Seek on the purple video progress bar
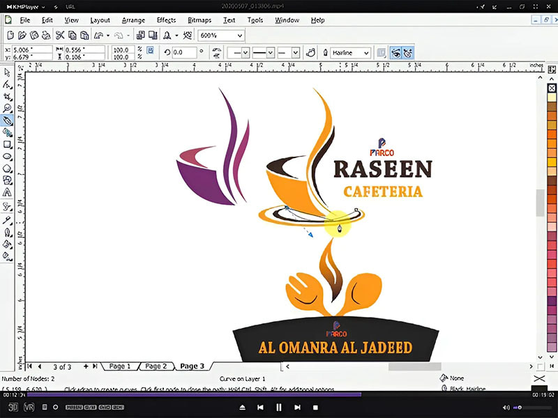The height and width of the screenshot is (418, 558). click(x=195, y=394)
